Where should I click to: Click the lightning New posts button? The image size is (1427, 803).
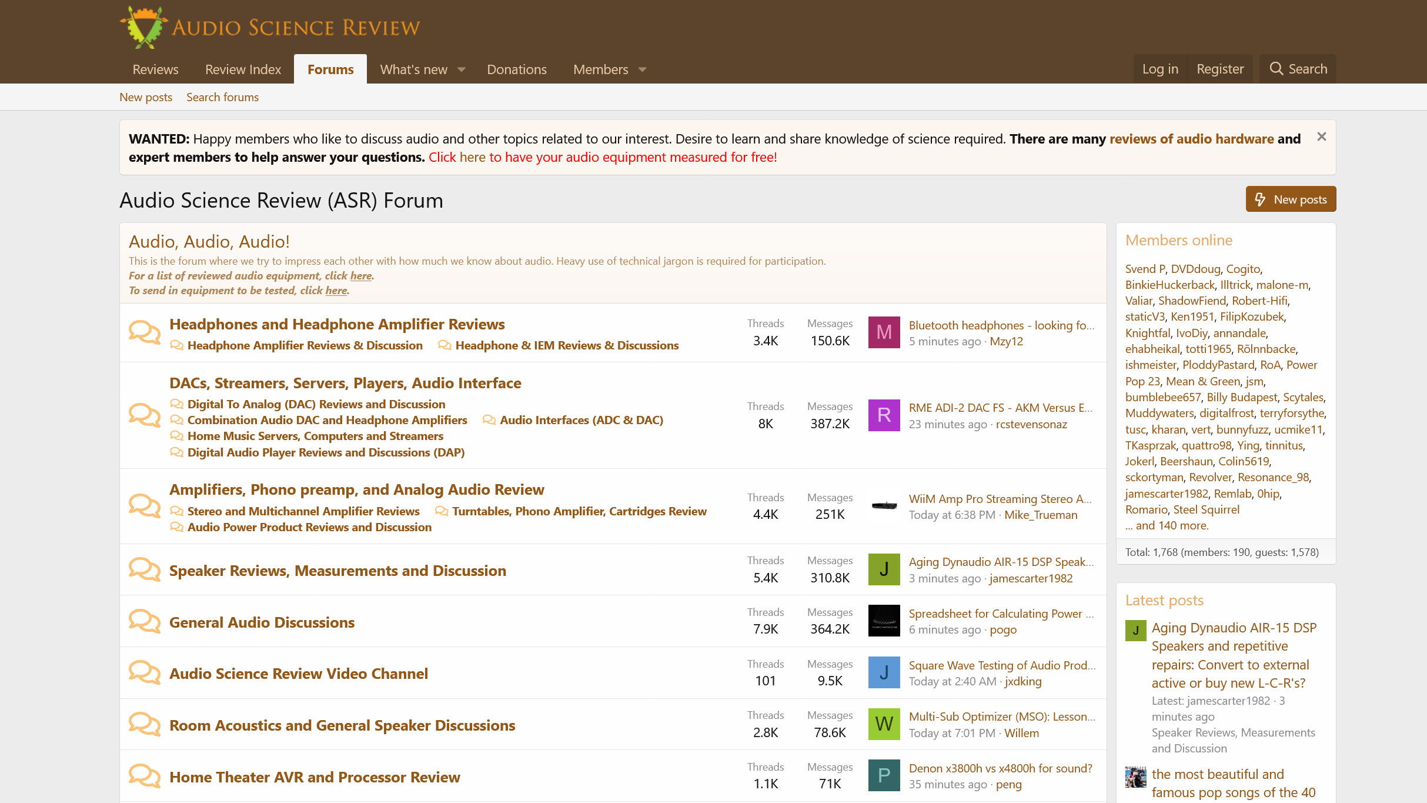tap(1291, 199)
